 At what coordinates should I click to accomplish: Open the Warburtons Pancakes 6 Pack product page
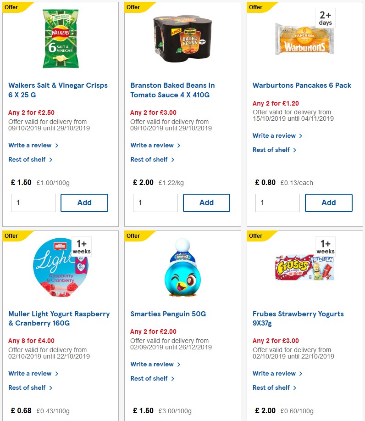click(x=301, y=85)
